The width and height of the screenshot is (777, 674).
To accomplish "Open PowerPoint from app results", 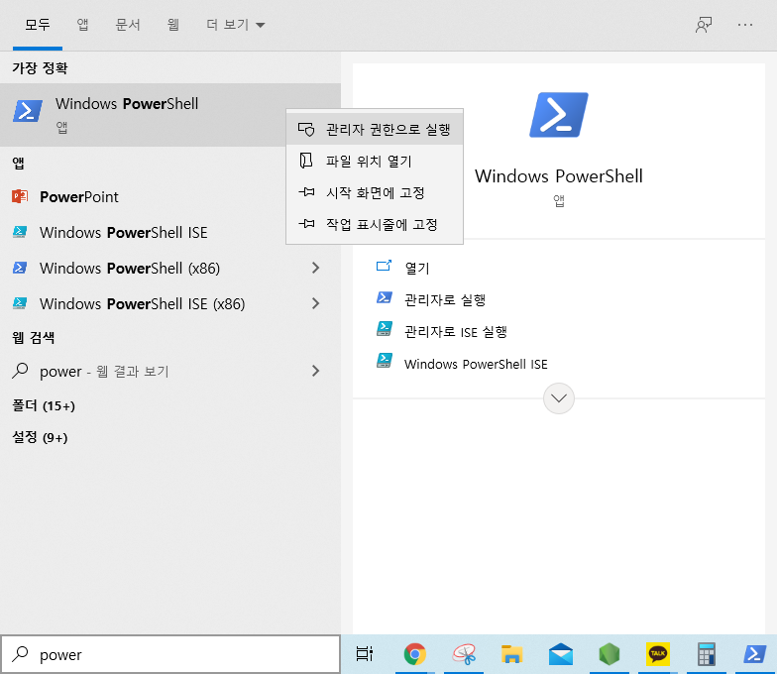I will pyautogui.click(x=168, y=196).
